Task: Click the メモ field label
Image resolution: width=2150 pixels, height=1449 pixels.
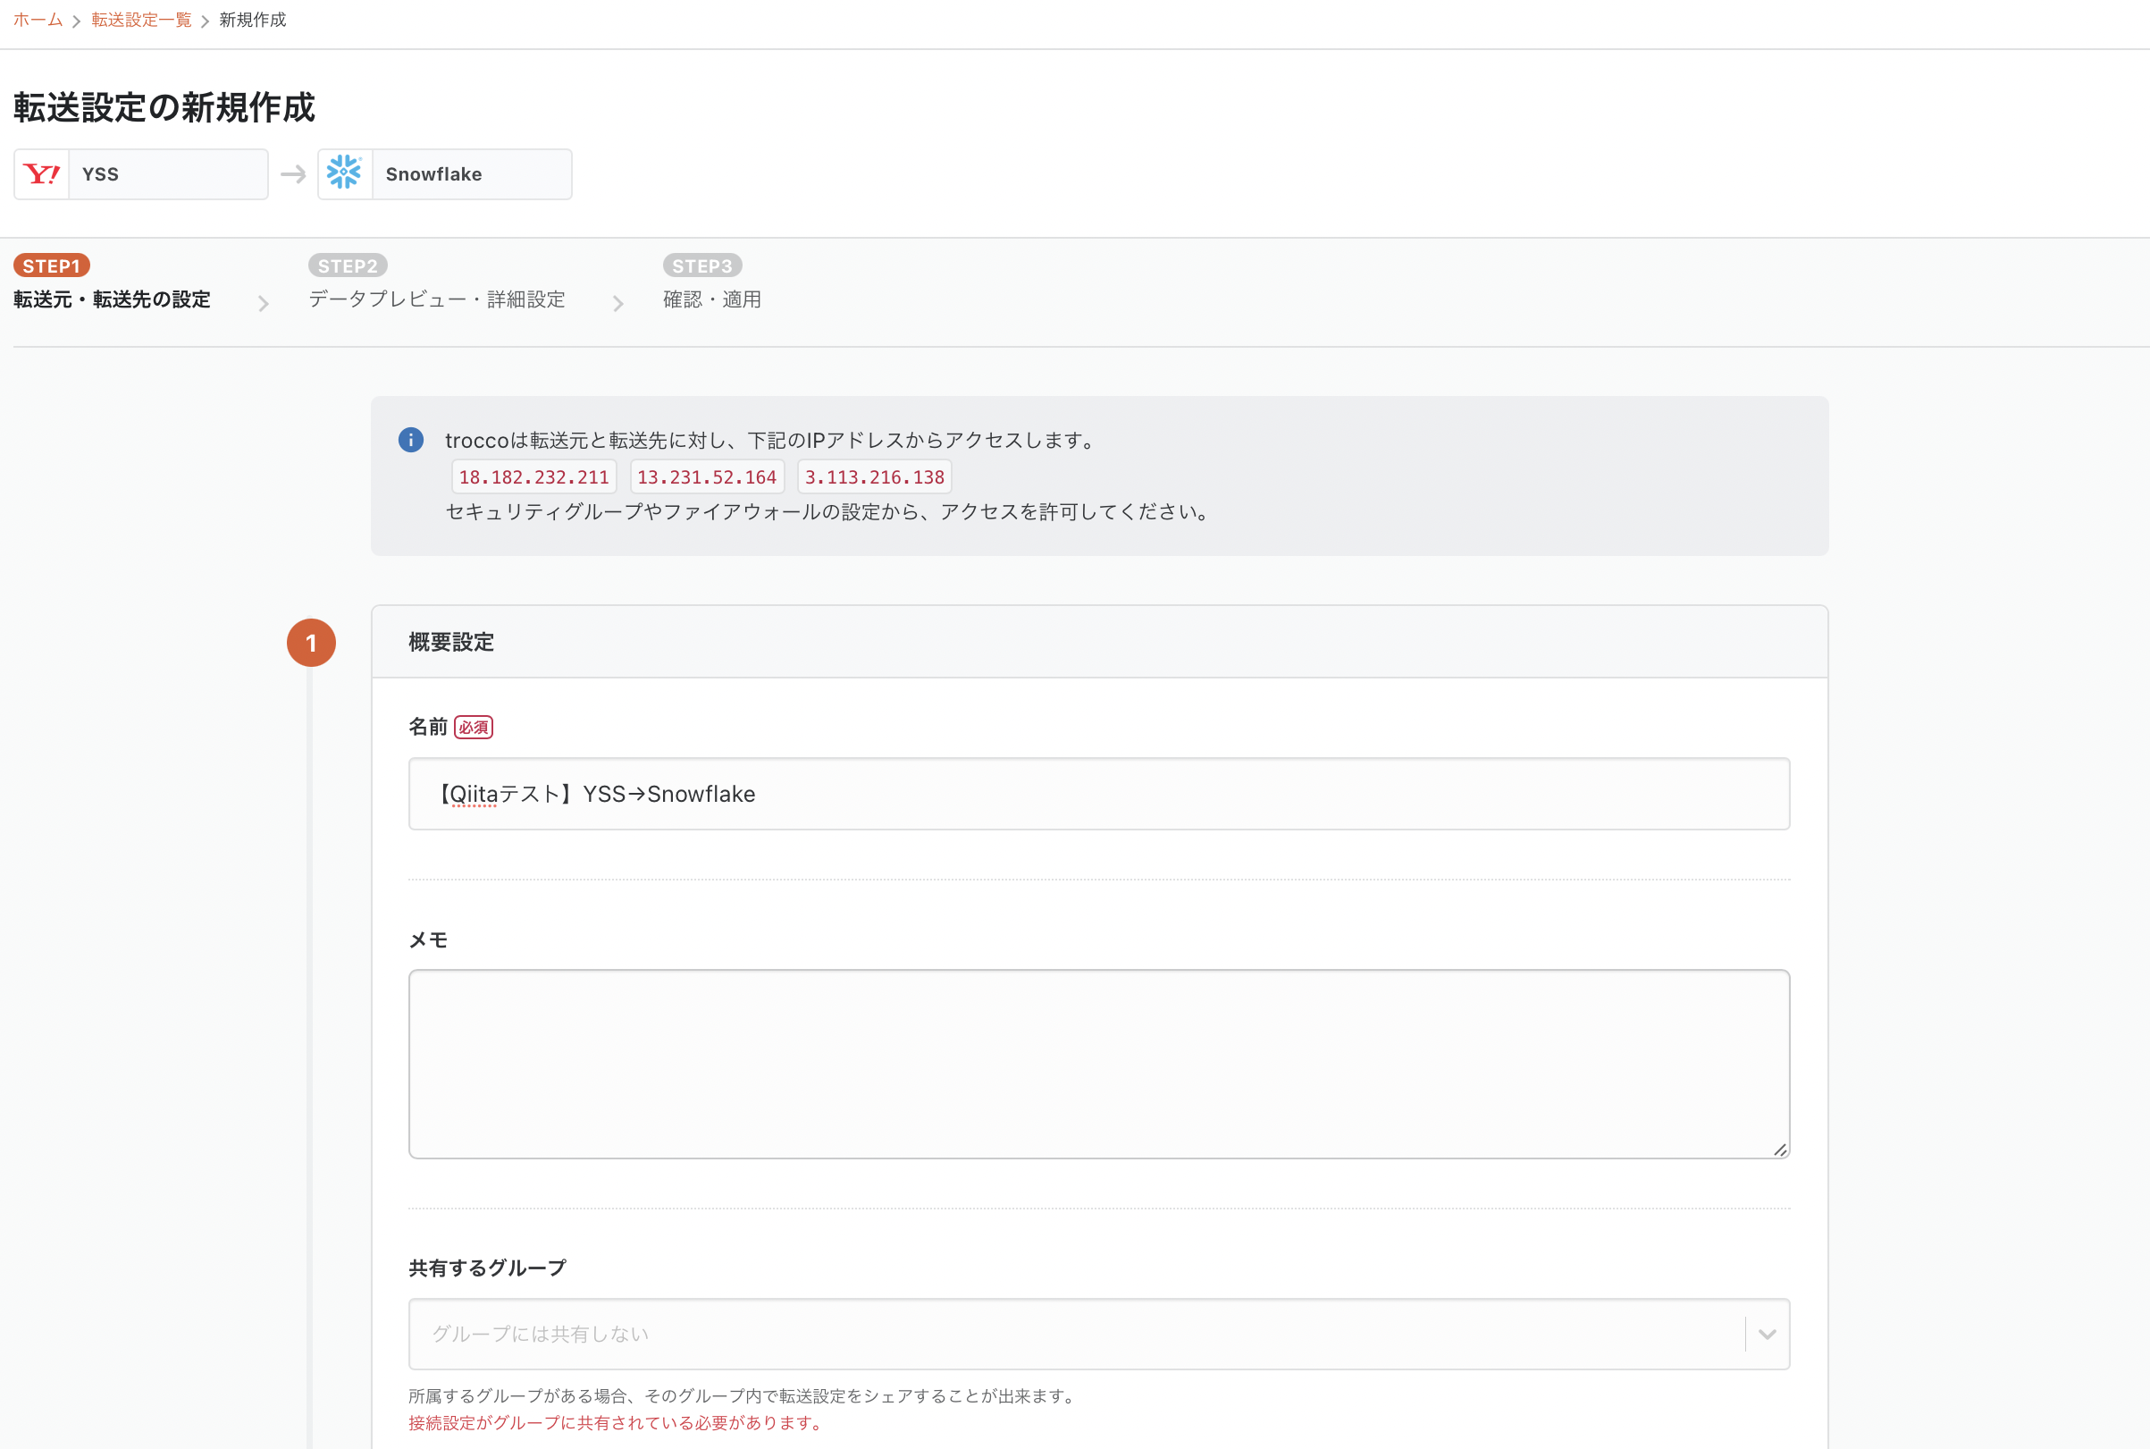Action: tap(429, 939)
